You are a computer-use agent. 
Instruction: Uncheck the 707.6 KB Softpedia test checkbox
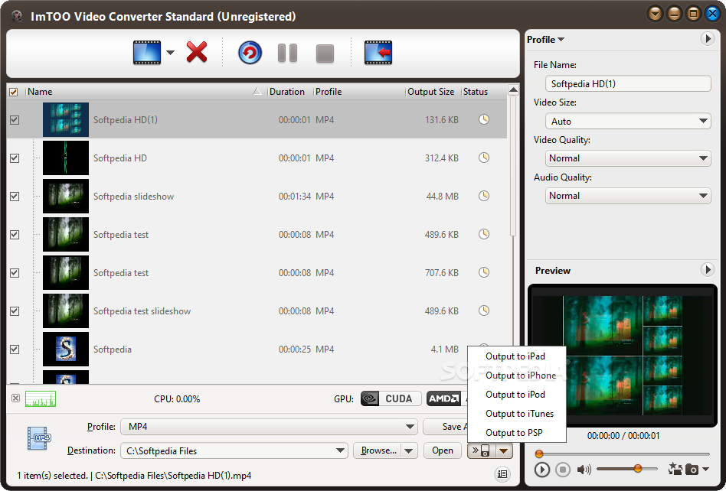[x=15, y=273]
